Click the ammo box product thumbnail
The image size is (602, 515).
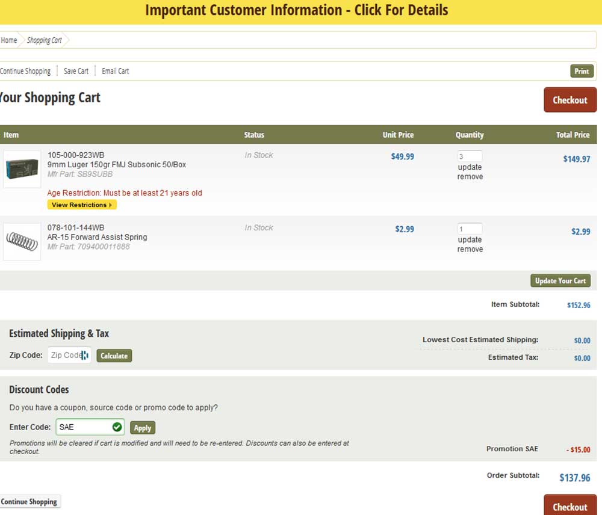[22, 169]
